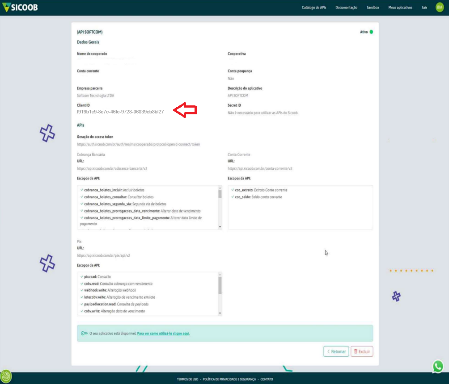The image size is (449, 384).
Task: Click the Client ID value text
Action: (120, 112)
